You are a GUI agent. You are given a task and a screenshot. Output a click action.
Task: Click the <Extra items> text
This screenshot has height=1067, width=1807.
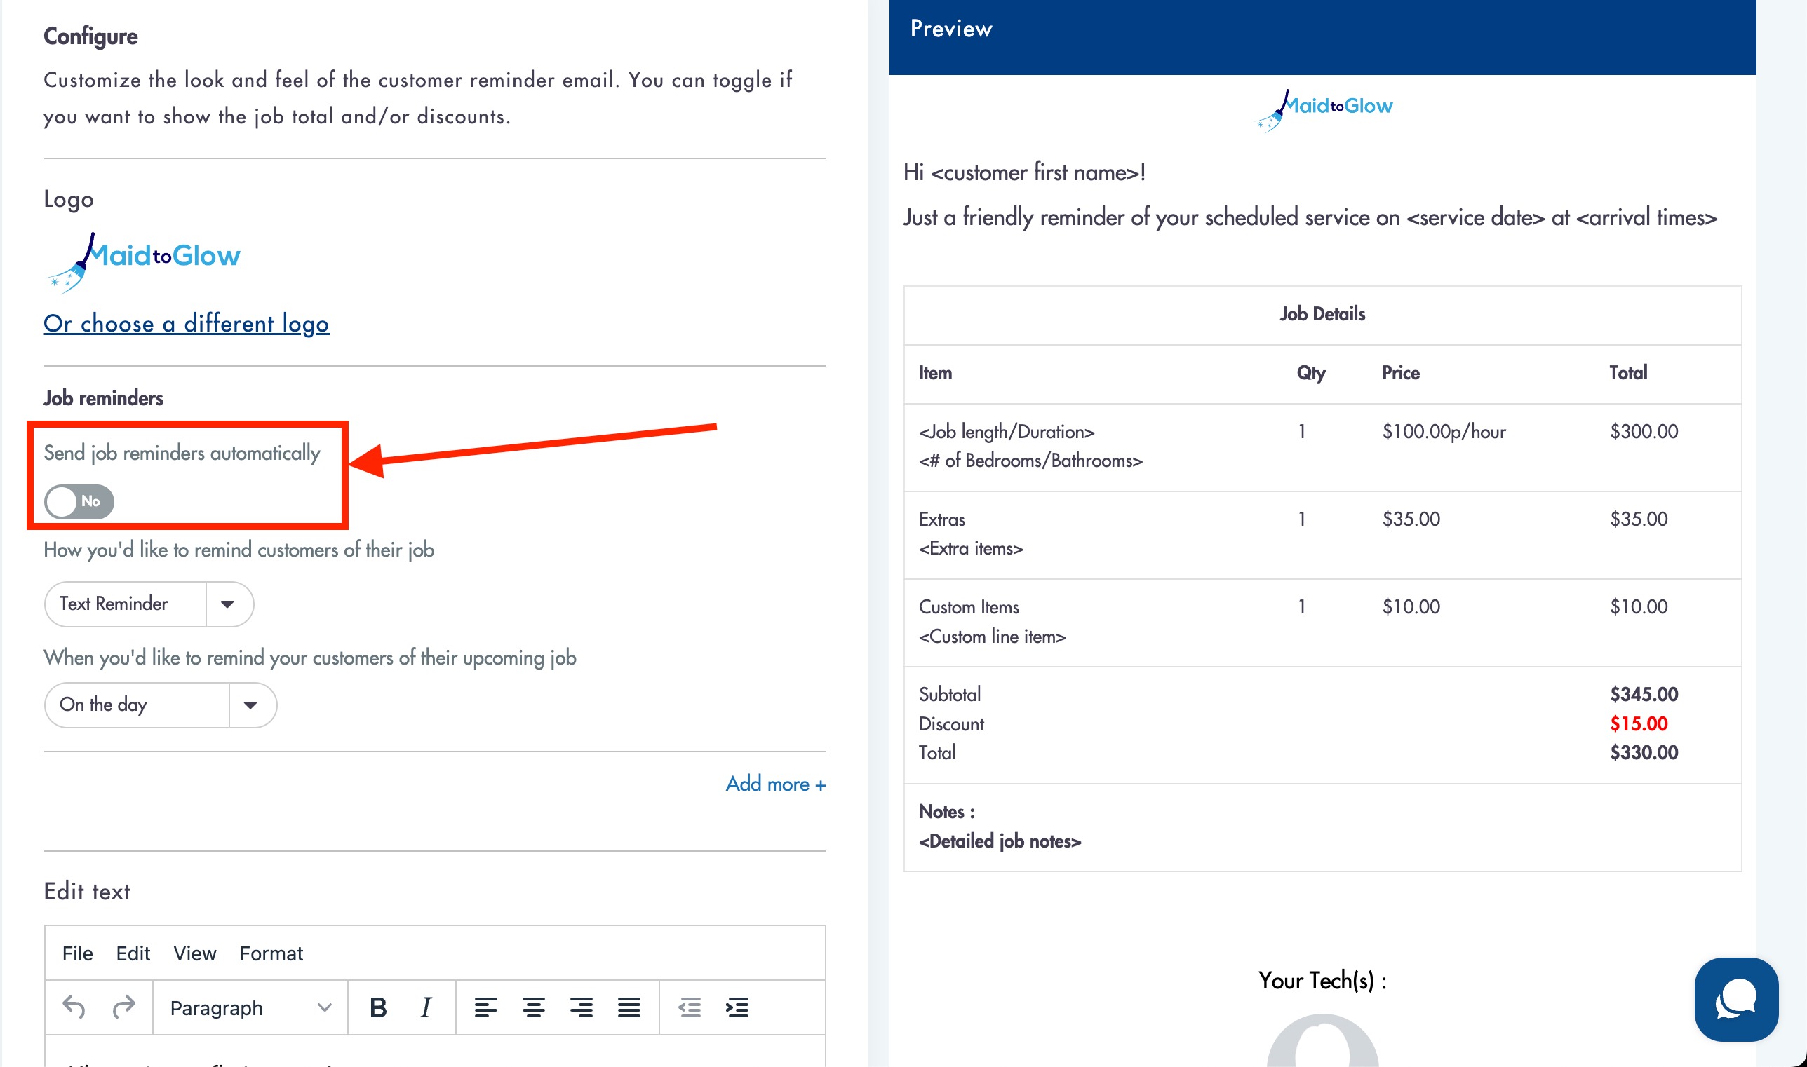point(970,548)
